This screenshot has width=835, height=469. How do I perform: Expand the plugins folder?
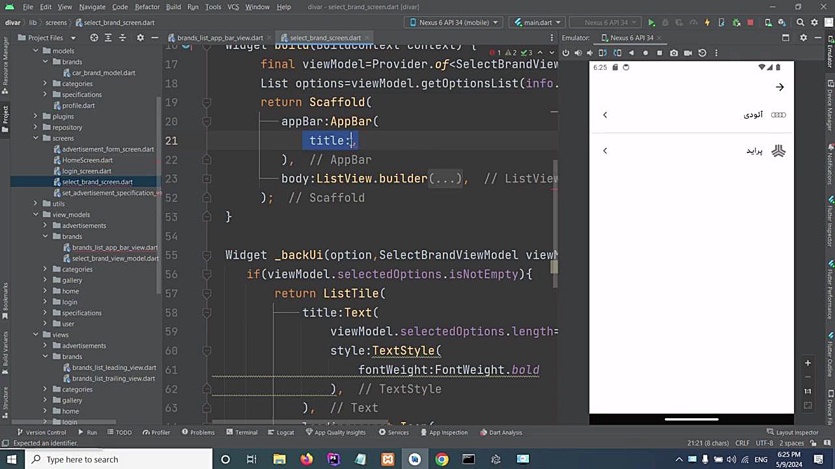tap(36, 117)
